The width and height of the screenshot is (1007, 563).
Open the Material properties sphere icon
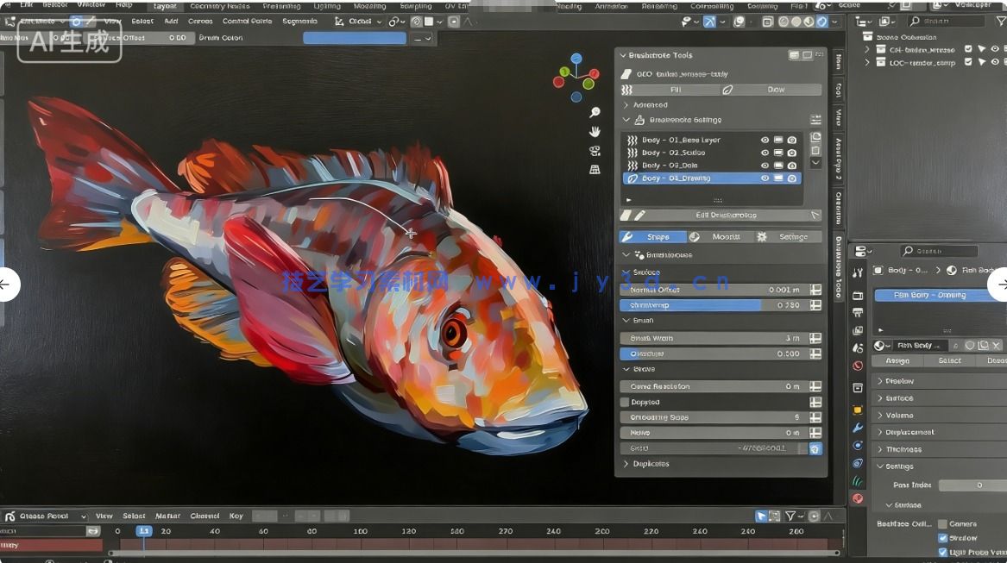857,497
